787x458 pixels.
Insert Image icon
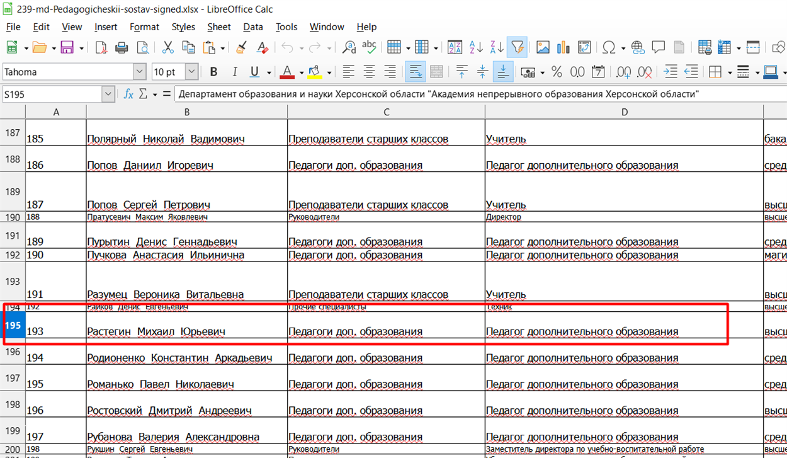coord(543,47)
